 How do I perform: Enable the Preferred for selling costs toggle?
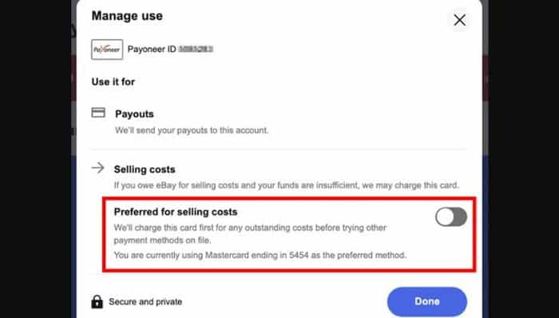tap(451, 217)
